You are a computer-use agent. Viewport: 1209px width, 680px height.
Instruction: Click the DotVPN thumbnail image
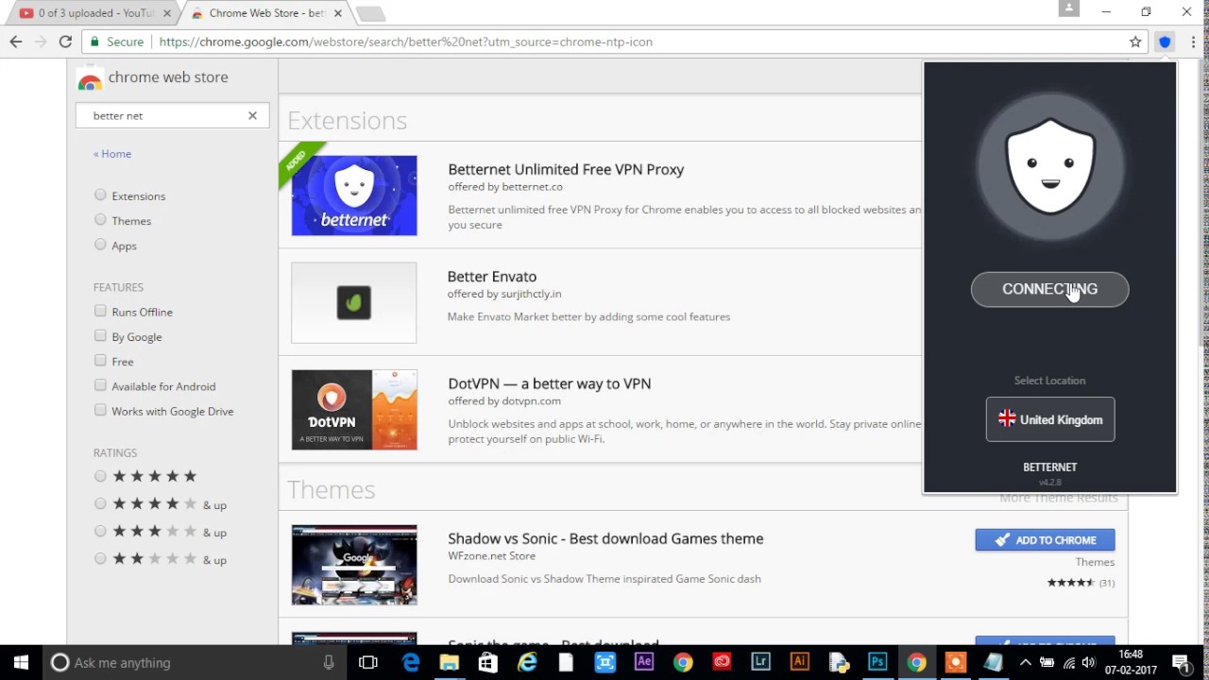354,410
